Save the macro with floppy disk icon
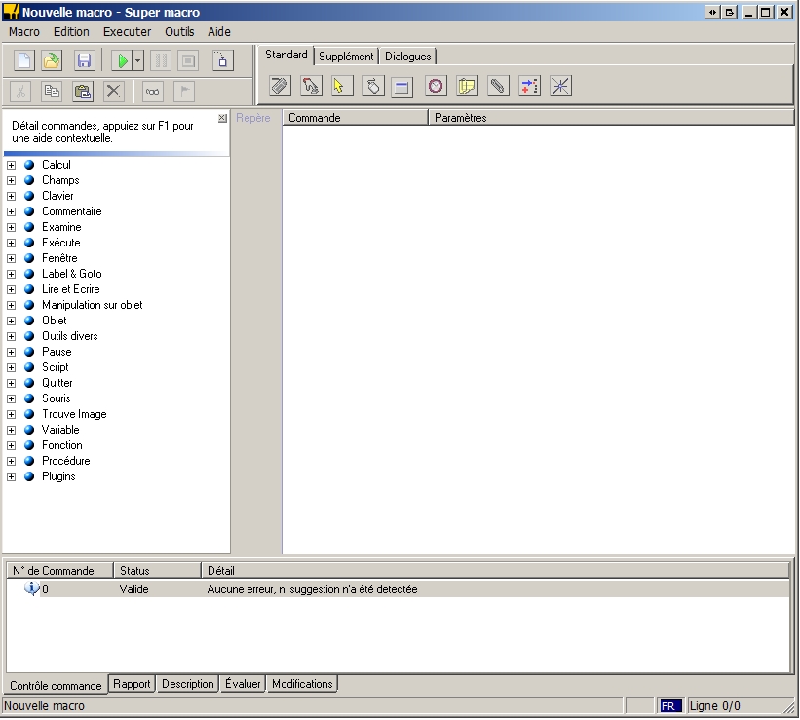 click(84, 60)
